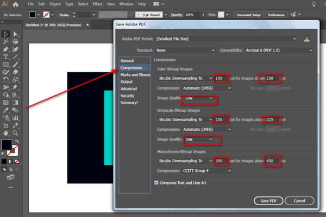Set paint mode to solid Color in the toolbar
326x217 pixels.
pyautogui.click(x=4, y=161)
